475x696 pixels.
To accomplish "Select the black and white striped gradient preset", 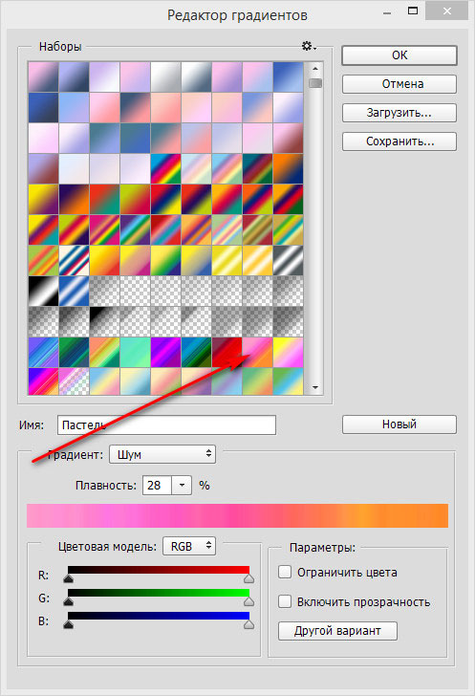I will pos(43,292).
